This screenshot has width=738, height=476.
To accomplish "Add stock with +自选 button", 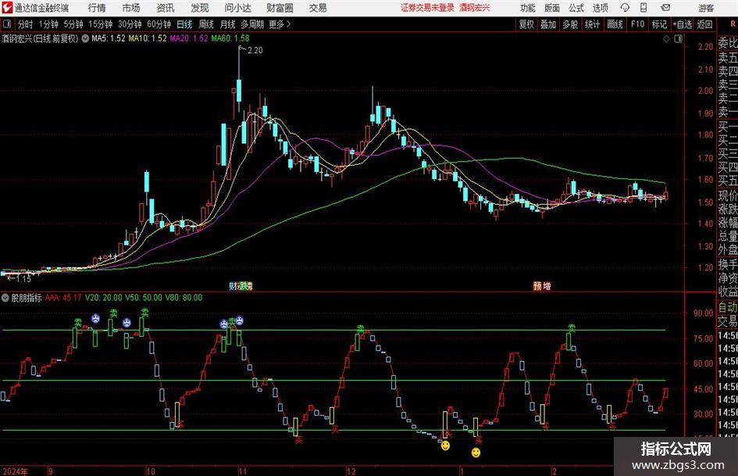I will pyautogui.click(x=683, y=24).
